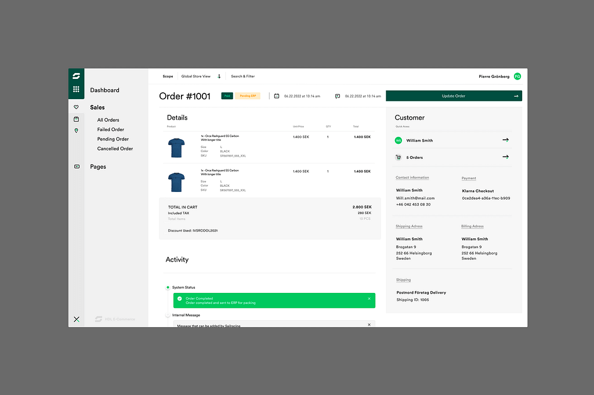Image resolution: width=594 pixels, height=395 pixels.
Task: Expand the 5 Orders arrow
Action: pos(505,157)
